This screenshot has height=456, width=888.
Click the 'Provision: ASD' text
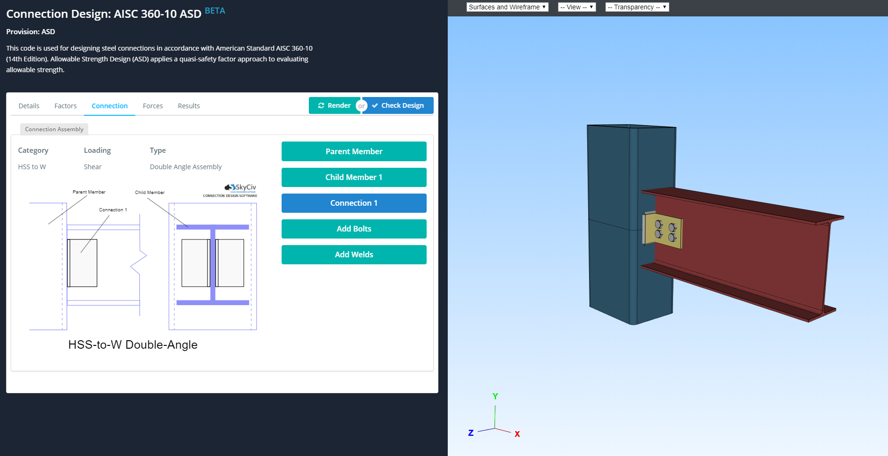coord(31,32)
